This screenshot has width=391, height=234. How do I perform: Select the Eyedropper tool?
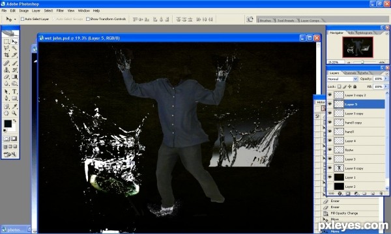[14, 107]
